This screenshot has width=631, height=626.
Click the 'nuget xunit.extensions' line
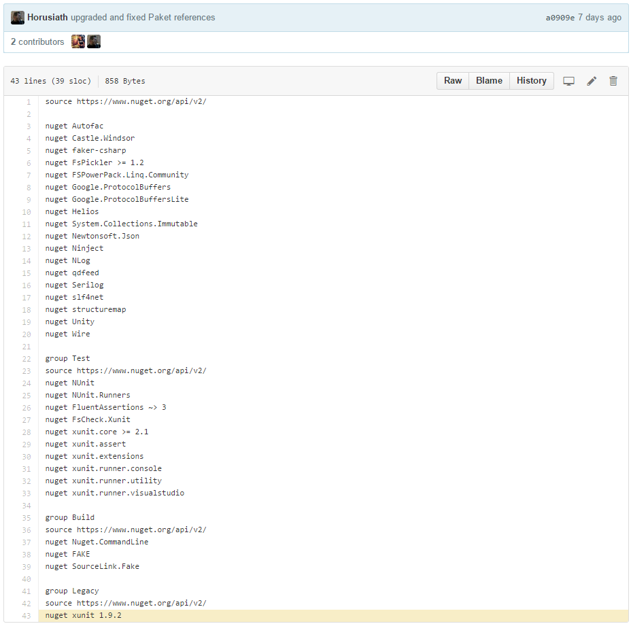(95, 456)
